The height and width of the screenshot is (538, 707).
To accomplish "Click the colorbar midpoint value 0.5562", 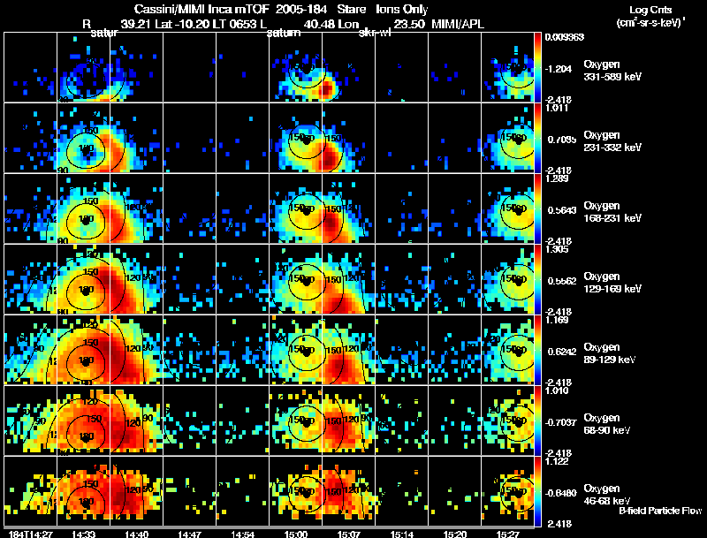I will pos(562,281).
